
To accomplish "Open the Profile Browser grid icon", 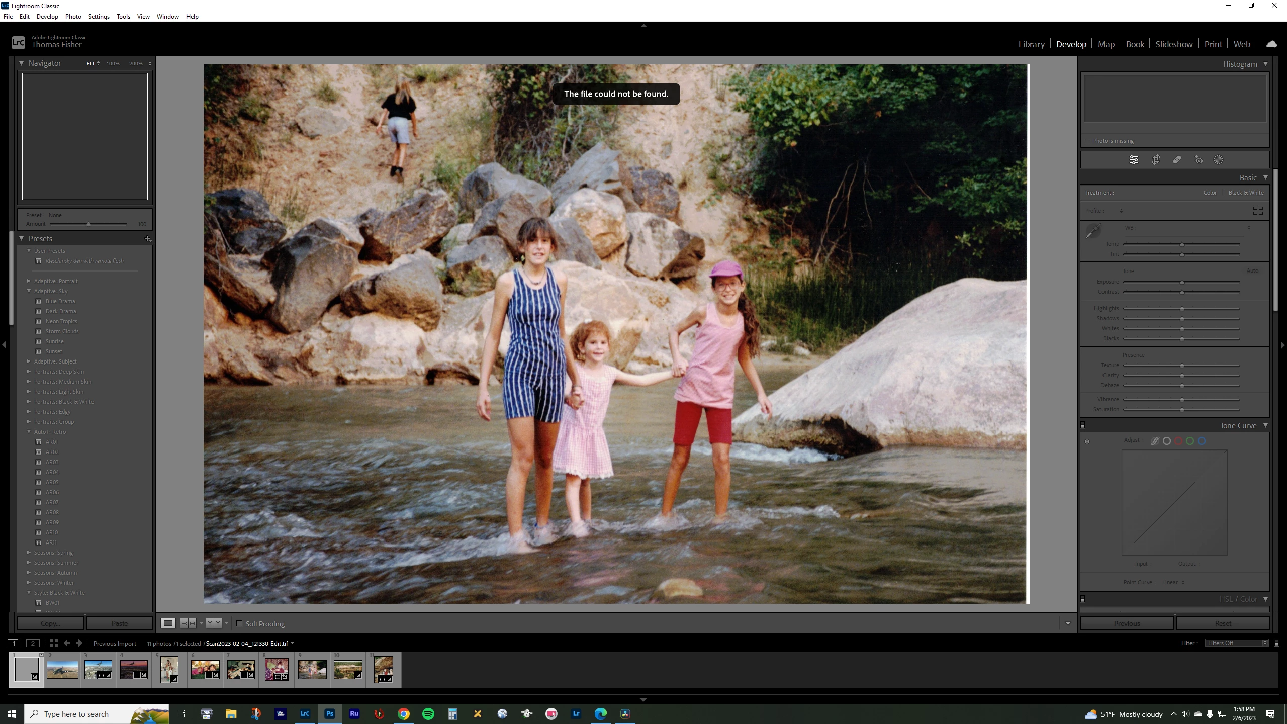I will pos(1258,211).
